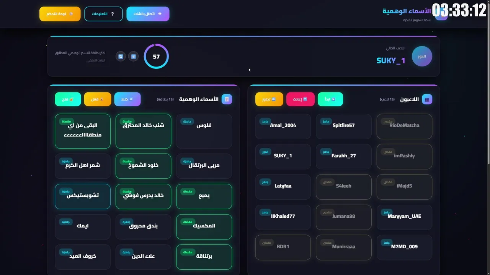Click the الأسماء الوهمية cards panel heading
The image size is (490, 275).
point(199,99)
